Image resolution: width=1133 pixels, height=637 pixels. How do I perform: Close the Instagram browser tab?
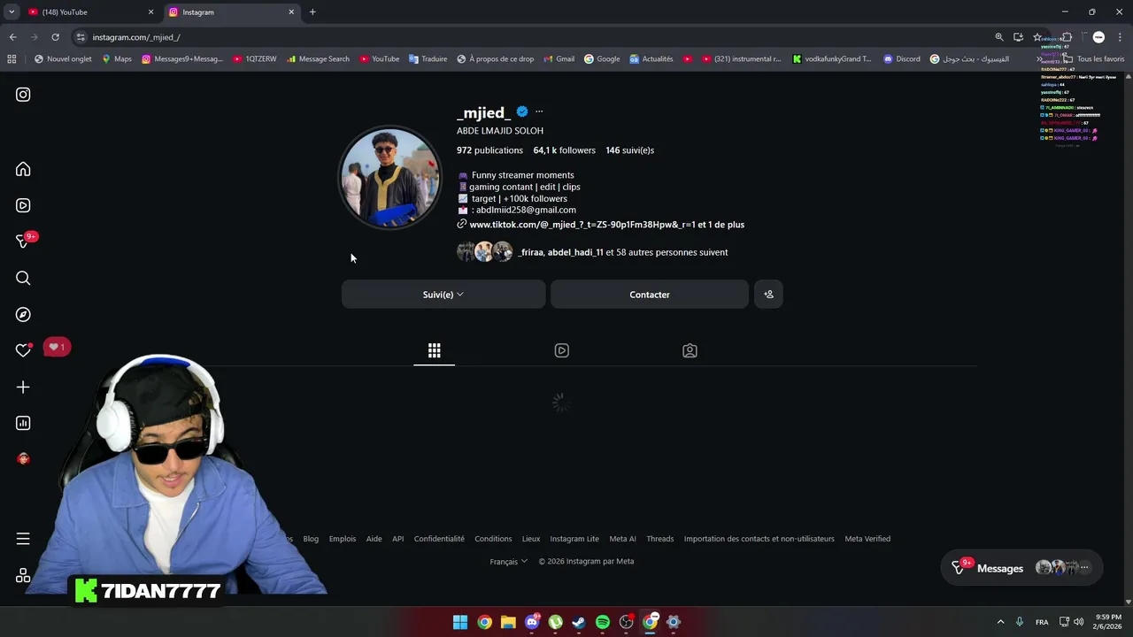click(291, 12)
